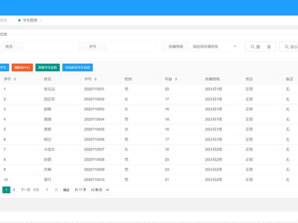Click the active page 1 pagination button
This screenshot has width=298, height=223.
(6, 190)
